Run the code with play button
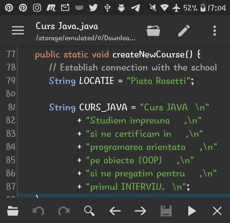Viewport: 230px width, 223px height. coord(192,211)
